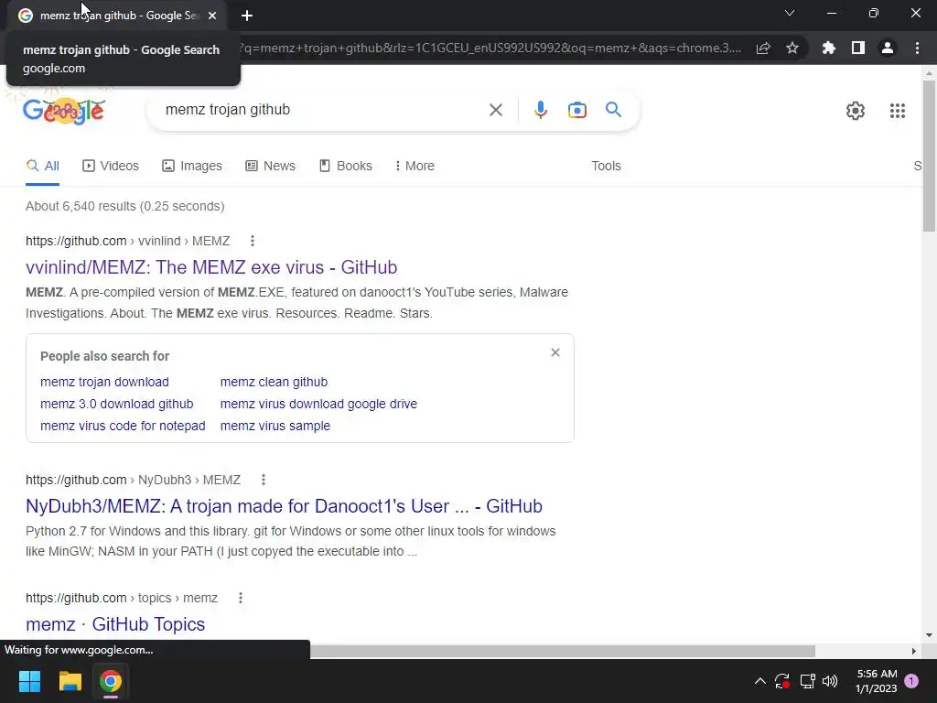Open options dots for topics memz result
This screenshot has height=703, width=937.
click(241, 598)
